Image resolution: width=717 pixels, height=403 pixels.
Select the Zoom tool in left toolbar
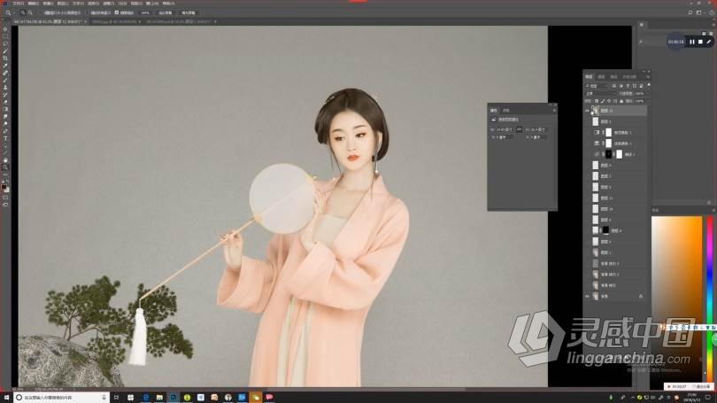click(5, 167)
